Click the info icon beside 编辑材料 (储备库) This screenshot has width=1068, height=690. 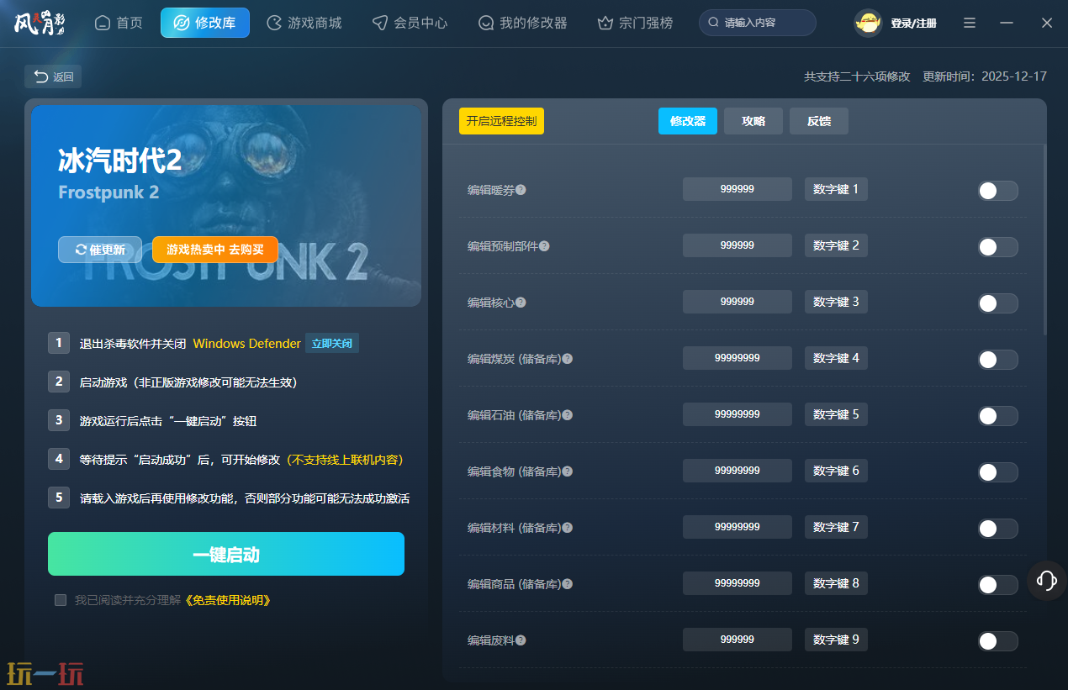click(568, 528)
